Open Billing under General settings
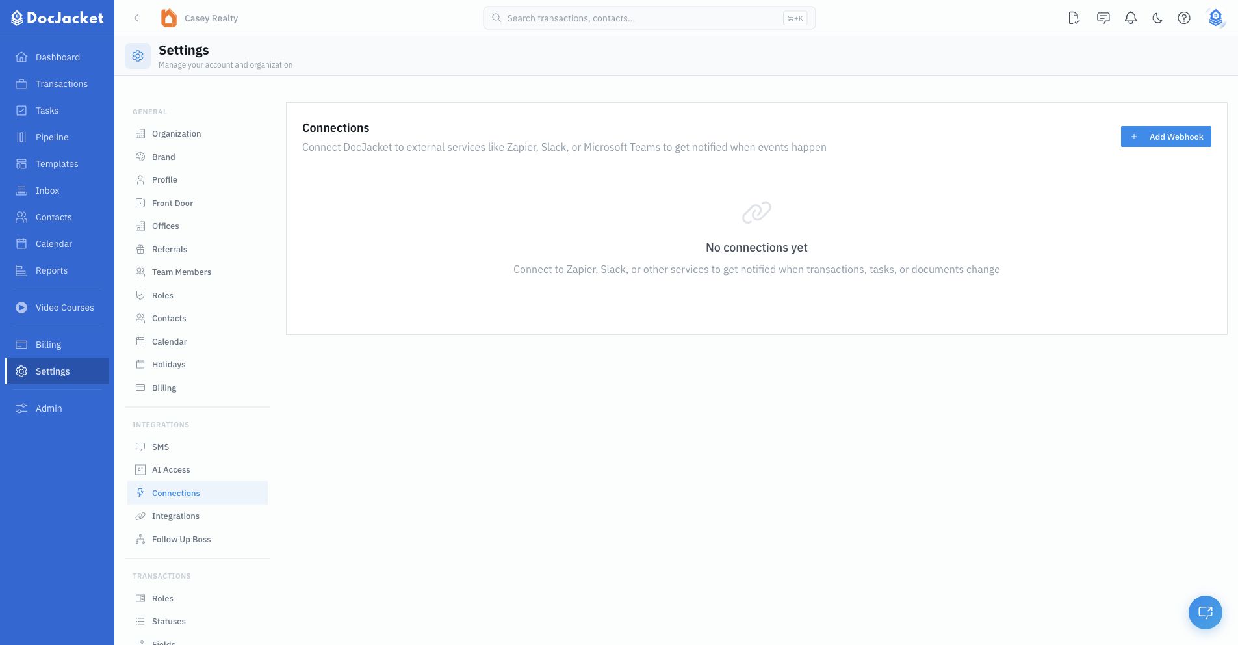1238x645 pixels. pos(198,388)
